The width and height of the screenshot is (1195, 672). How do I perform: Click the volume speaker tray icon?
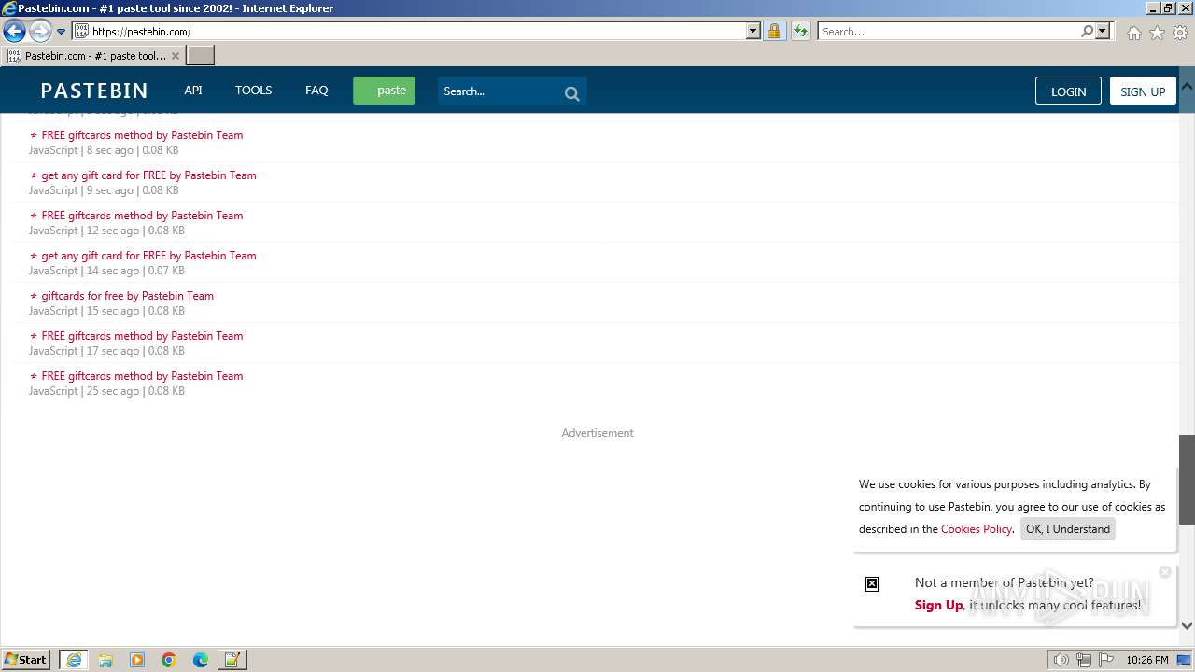click(x=1061, y=660)
